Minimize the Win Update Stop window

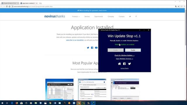(x=140, y=30)
